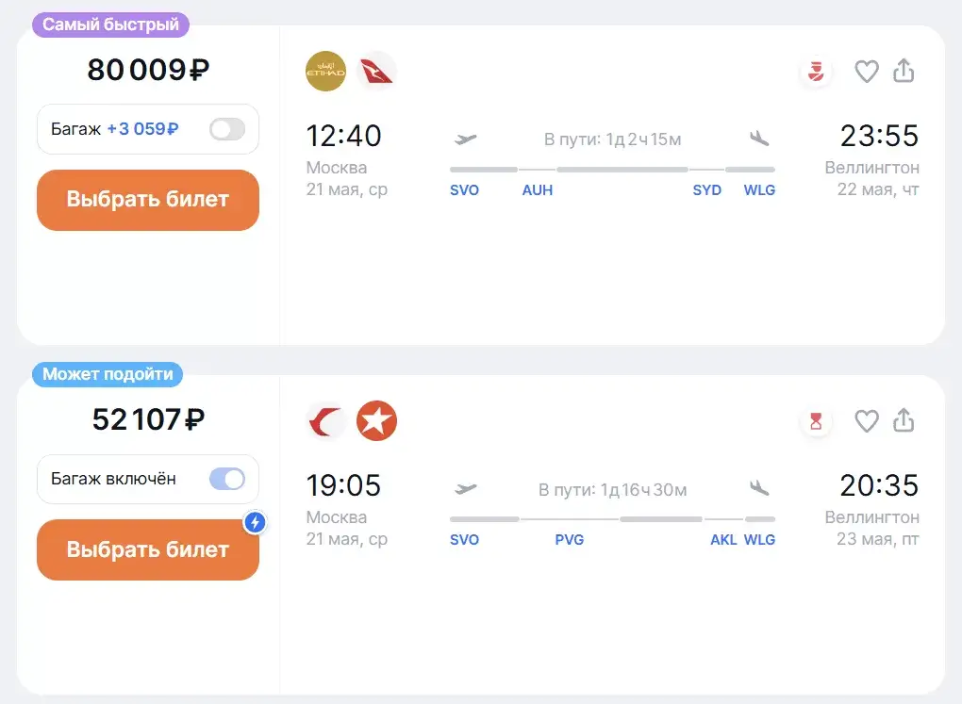The image size is (962, 704).
Task: Share the 52 107₽ ticket
Action: click(904, 420)
